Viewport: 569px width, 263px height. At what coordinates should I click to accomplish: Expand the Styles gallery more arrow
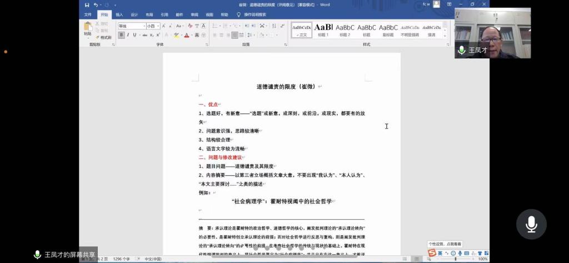tap(445, 36)
